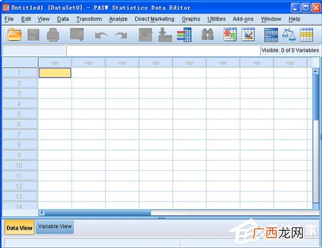Open the Utilities menu
Image resolution: width=322 pixels, height=248 pixels.
point(216,19)
